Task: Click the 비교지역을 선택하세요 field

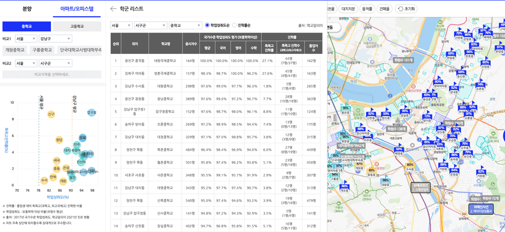Action: click(x=52, y=74)
